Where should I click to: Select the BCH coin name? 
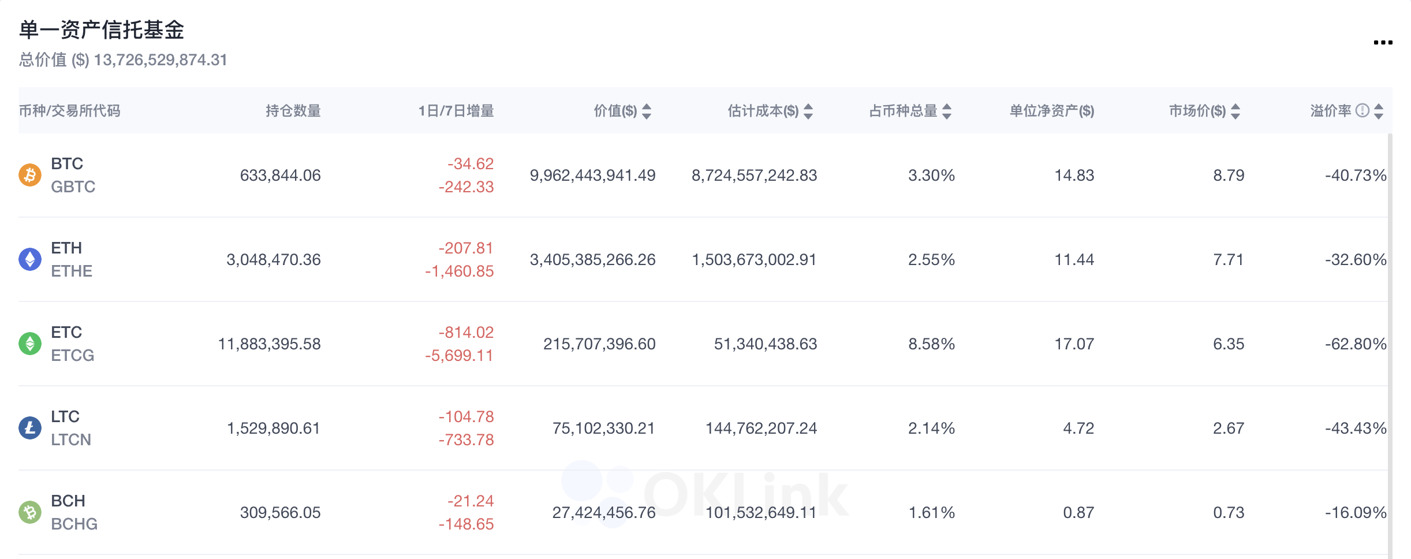68,501
